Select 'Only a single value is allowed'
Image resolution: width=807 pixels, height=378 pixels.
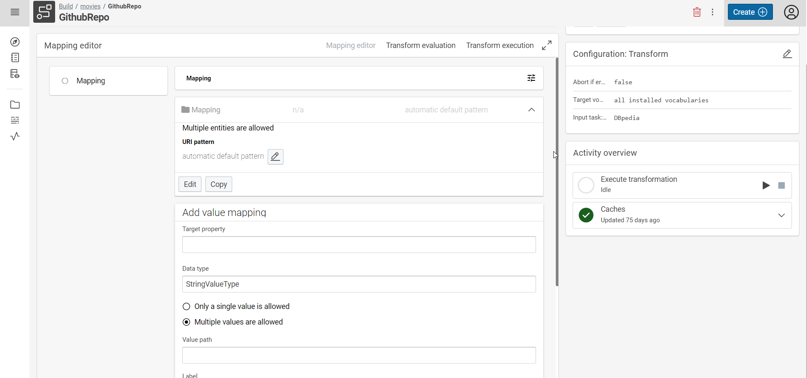click(x=186, y=306)
